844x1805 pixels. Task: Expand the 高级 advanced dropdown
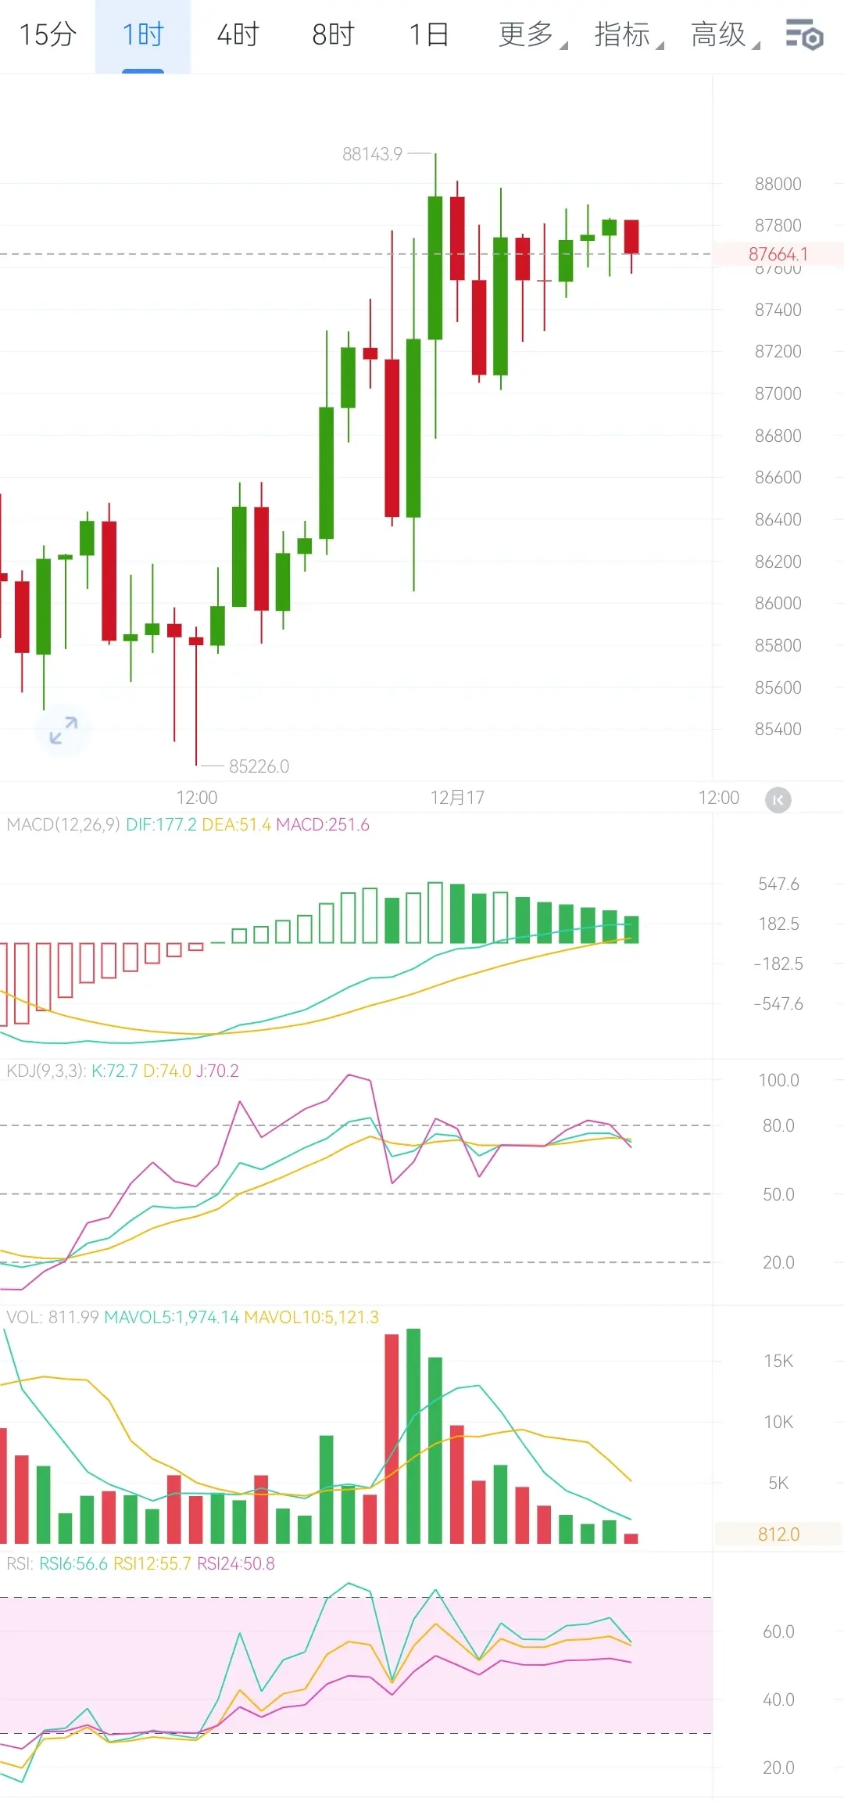point(724,34)
